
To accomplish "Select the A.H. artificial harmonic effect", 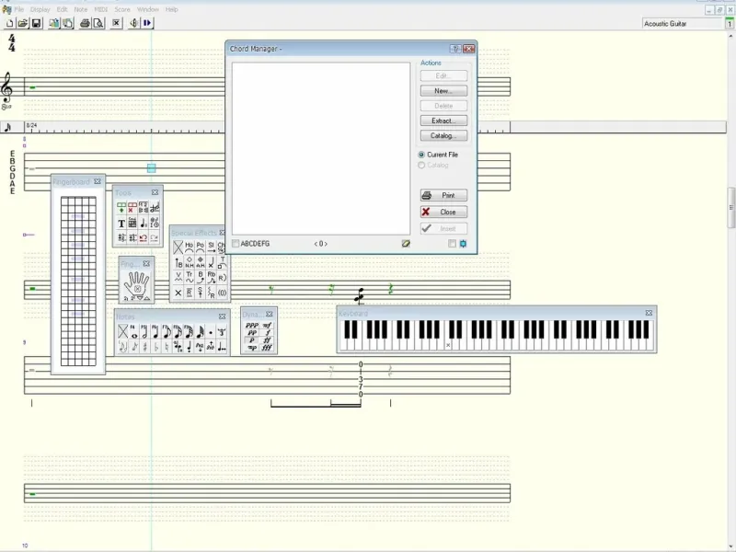I will point(201,262).
